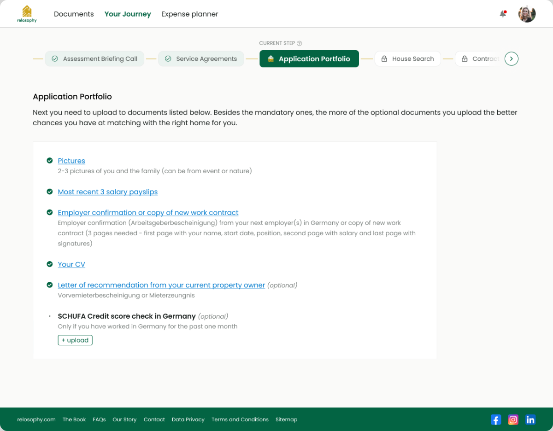Click the house icon on Application Portfolio
The width and height of the screenshot is (553, 431).
tap(271, 59)
